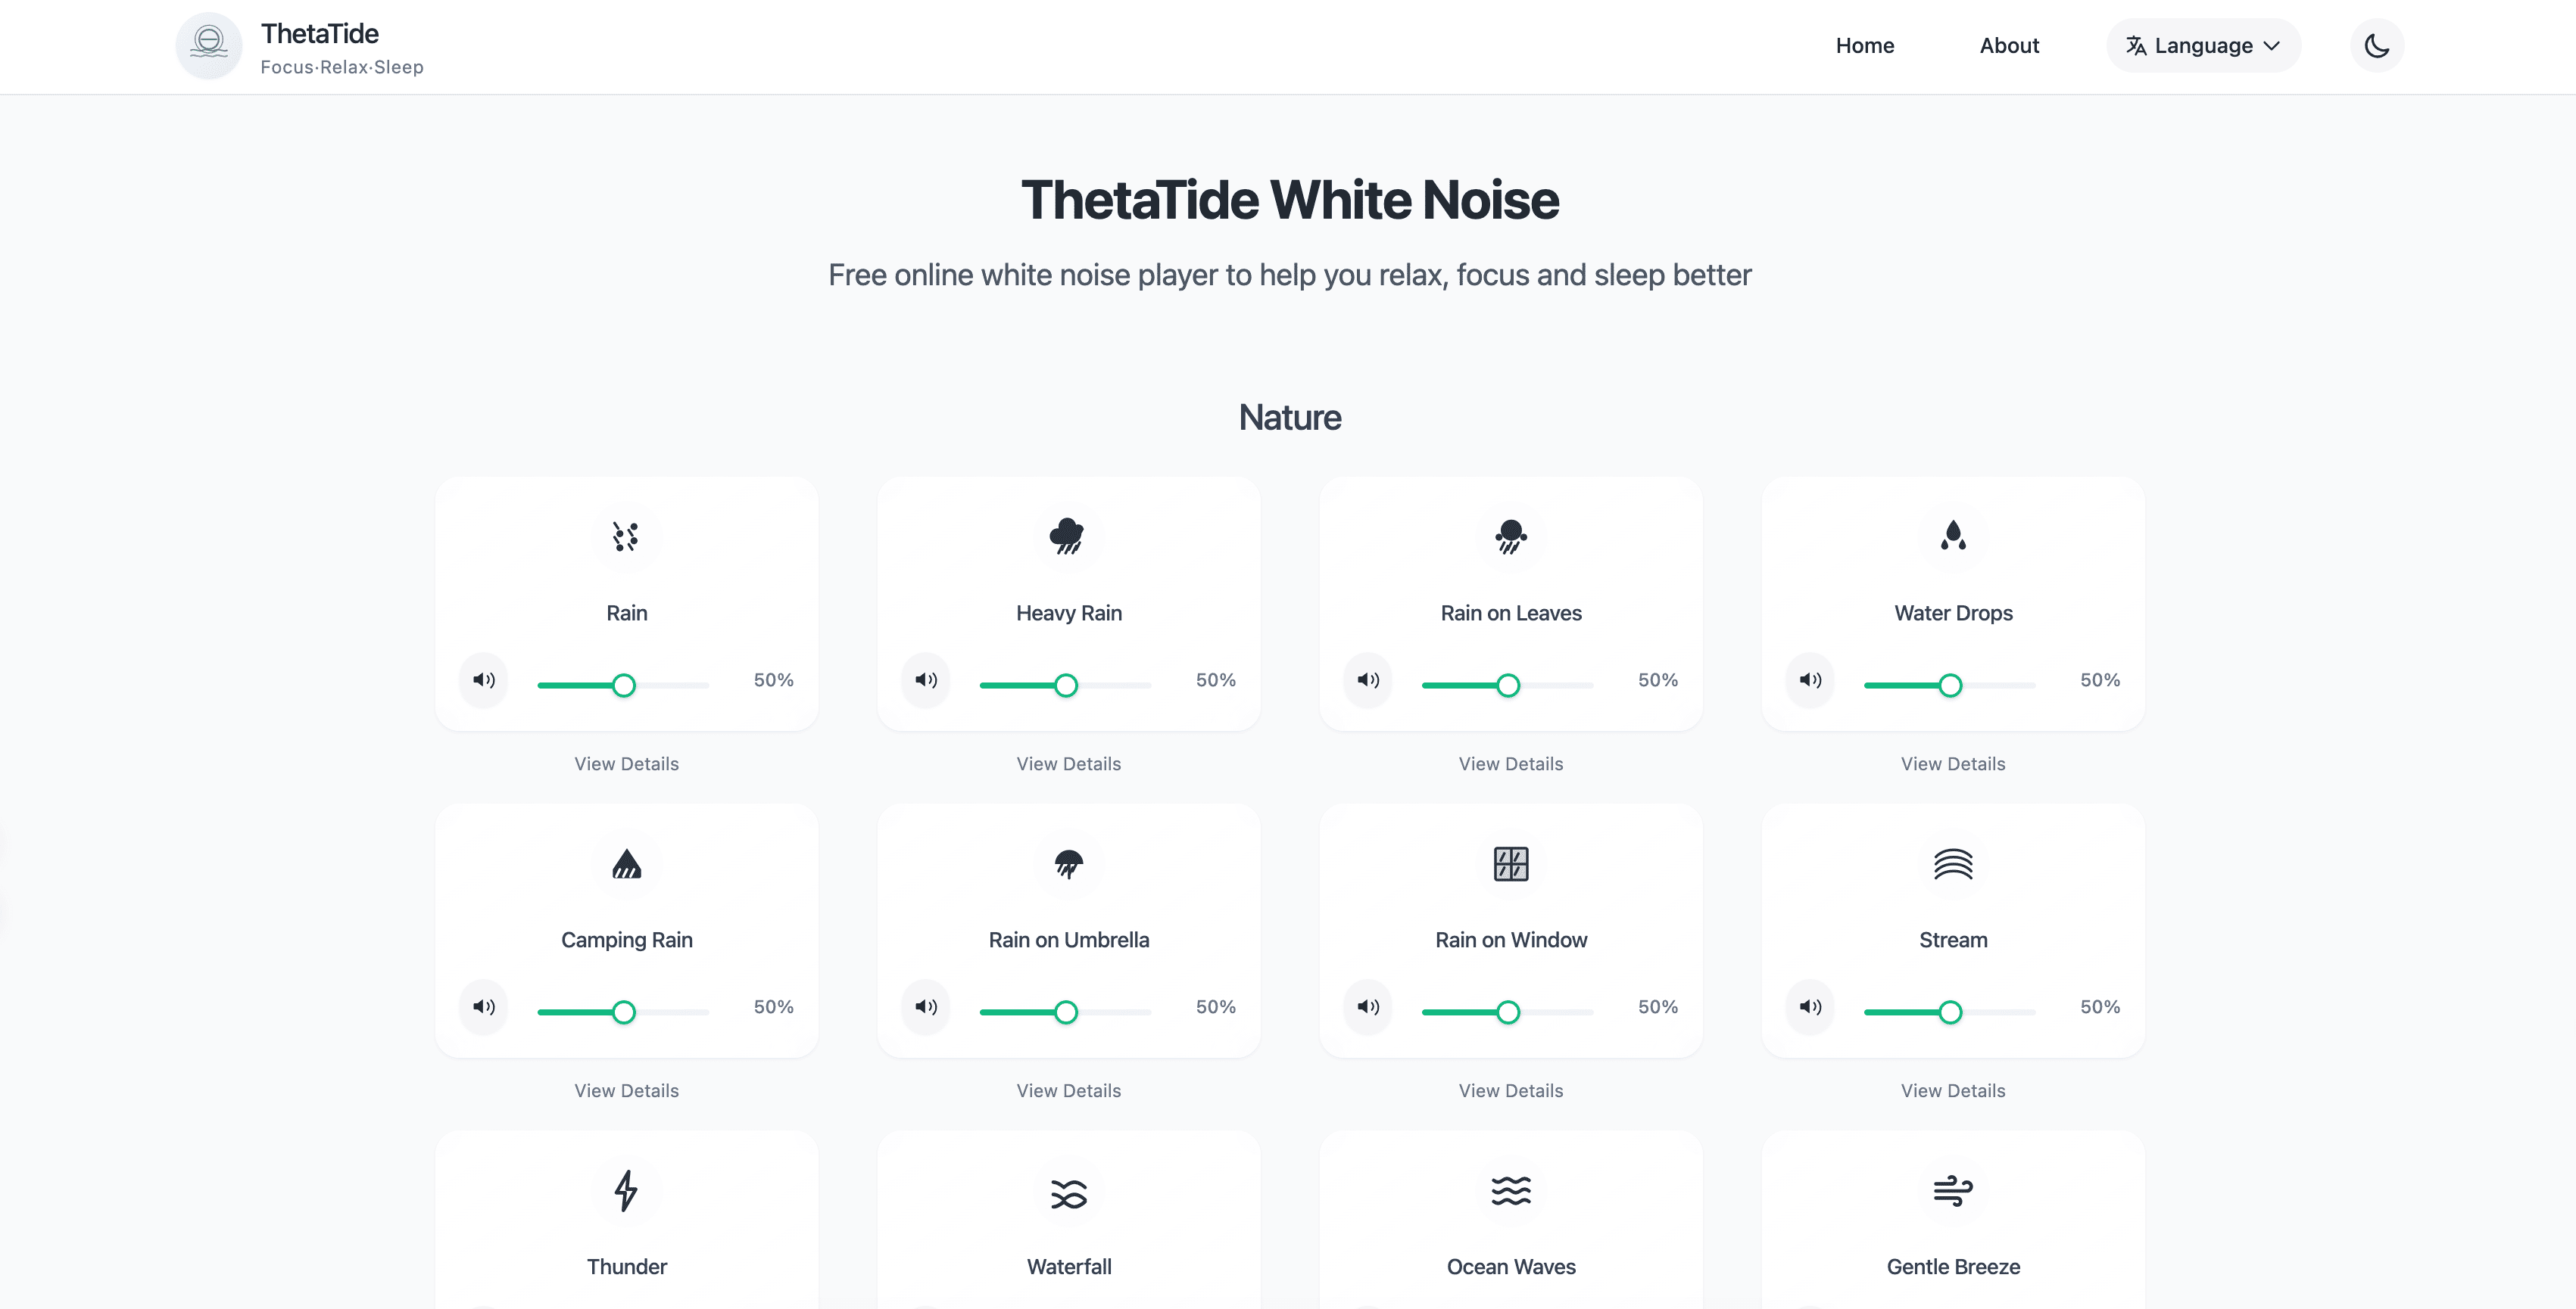This screenshot has height=1309, width=2576.
Task: Click the Focus·Relax·Sleep tagline
Action: click(x=342, y=67)
